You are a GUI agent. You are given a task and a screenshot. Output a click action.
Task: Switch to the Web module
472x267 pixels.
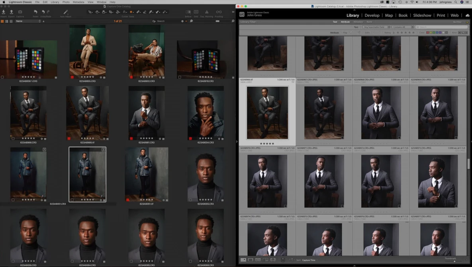[454, 16]
